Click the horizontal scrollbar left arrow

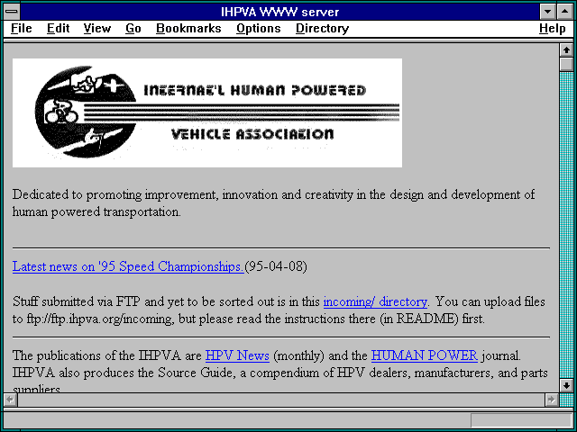10,400
